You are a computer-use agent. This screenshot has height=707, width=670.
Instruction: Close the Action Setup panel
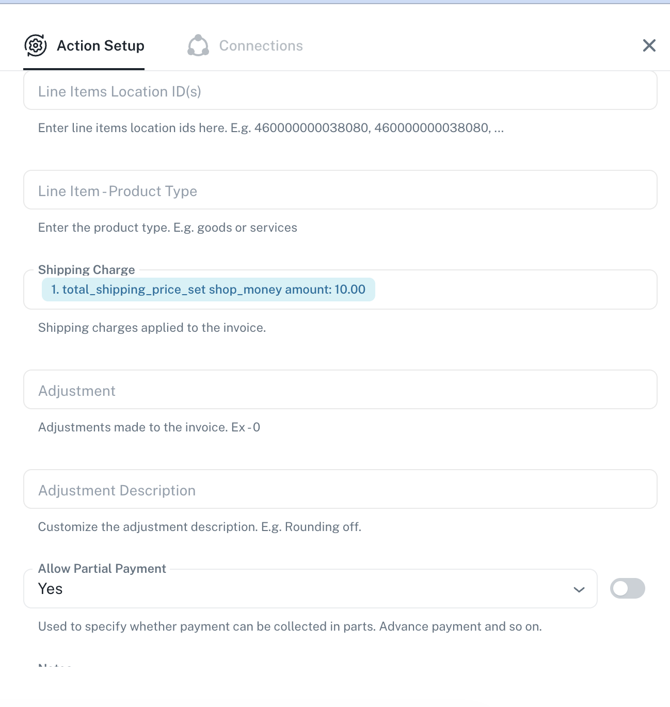649,45
